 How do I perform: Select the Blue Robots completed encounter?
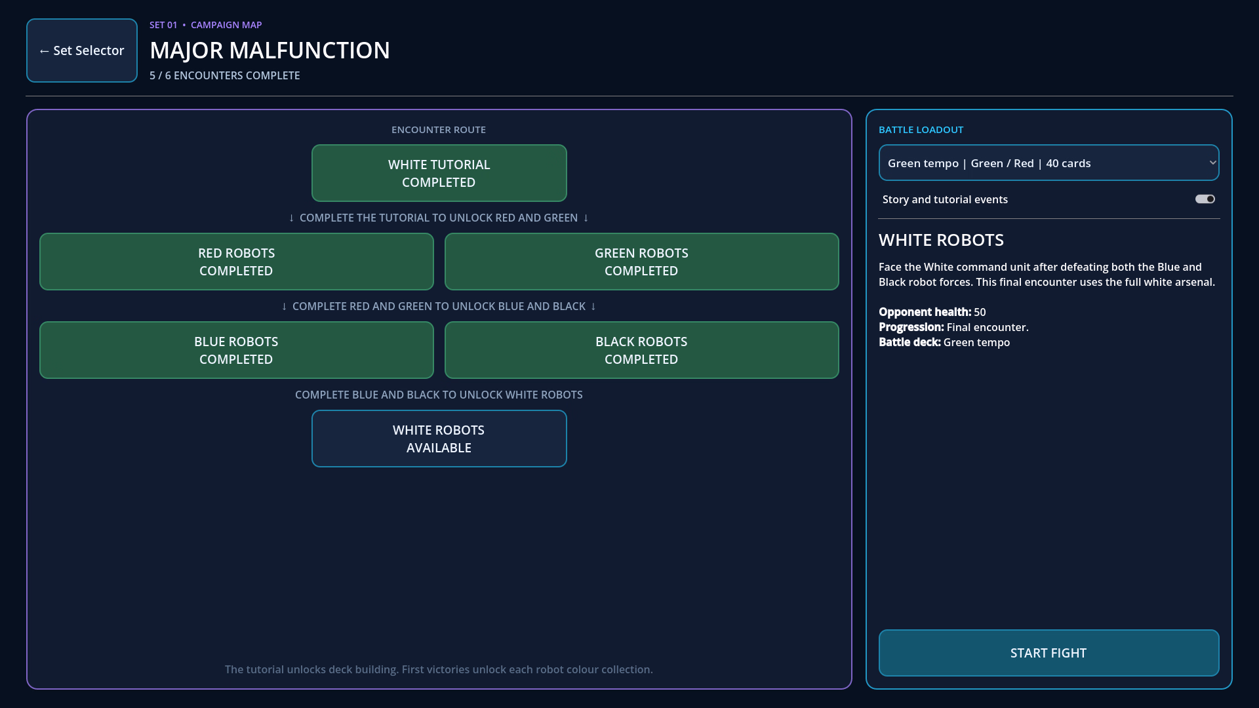pyautogui.click(x=236, y=350)
